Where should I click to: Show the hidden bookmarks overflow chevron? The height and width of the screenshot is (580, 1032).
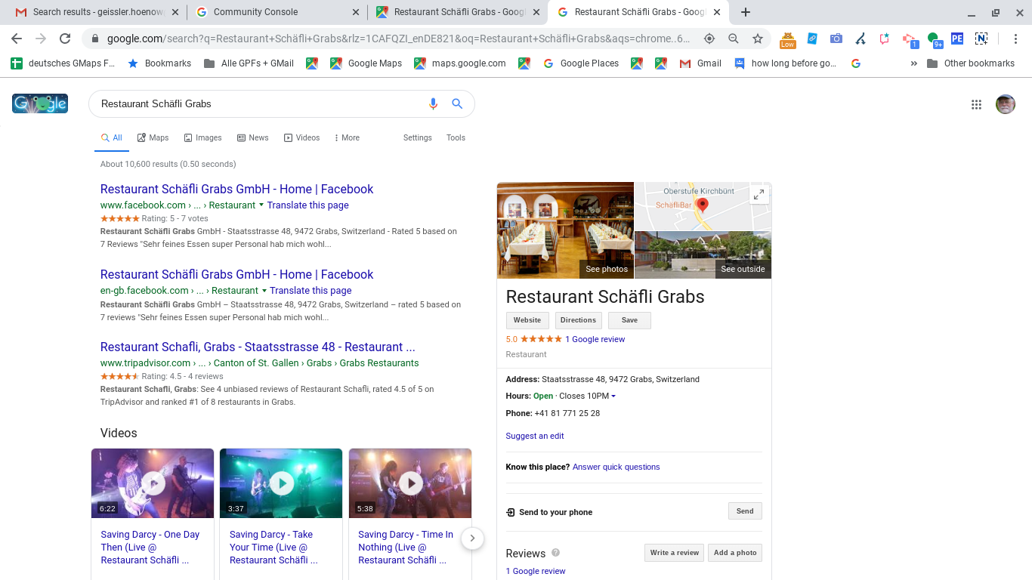coord(914,63)
